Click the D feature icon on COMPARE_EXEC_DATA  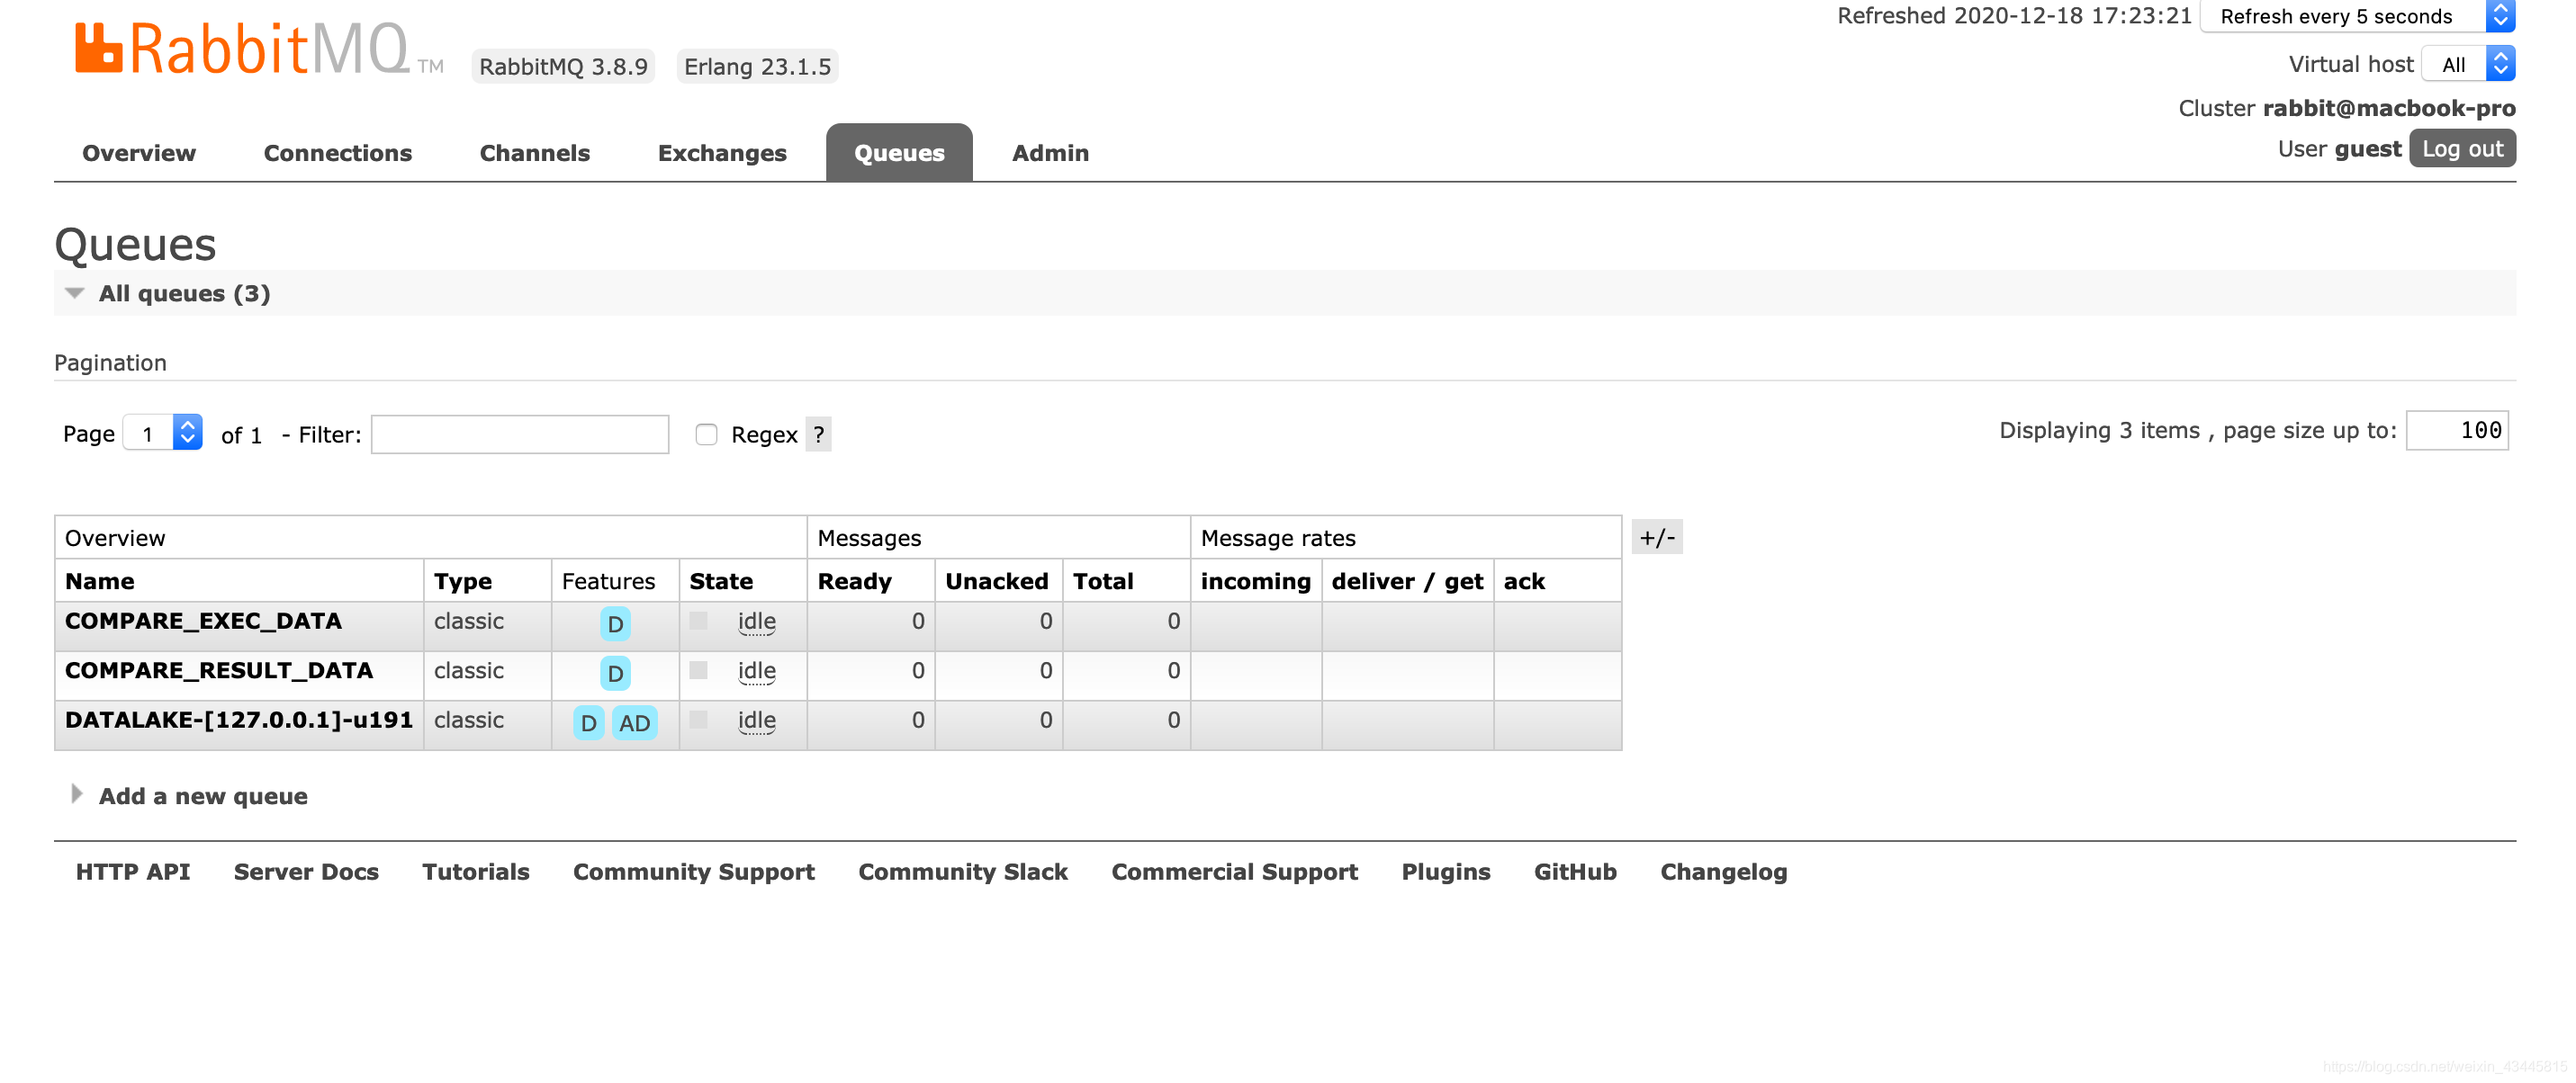[x=615, y=622]
